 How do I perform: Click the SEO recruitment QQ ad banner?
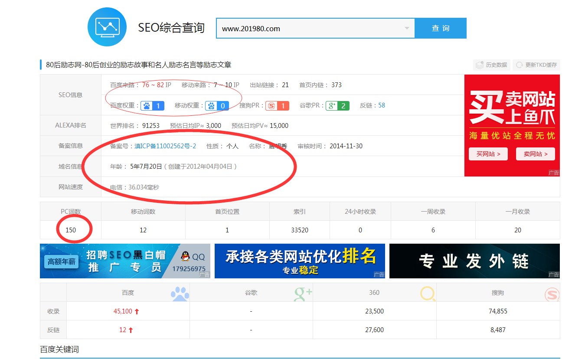point(125,261)
